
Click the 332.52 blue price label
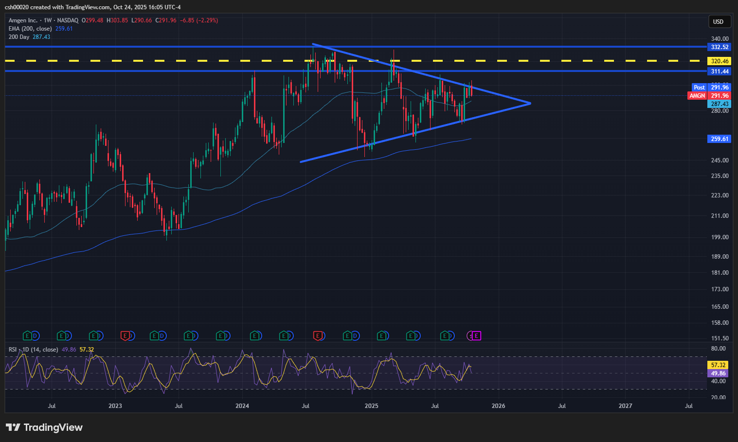click(720, 47)
